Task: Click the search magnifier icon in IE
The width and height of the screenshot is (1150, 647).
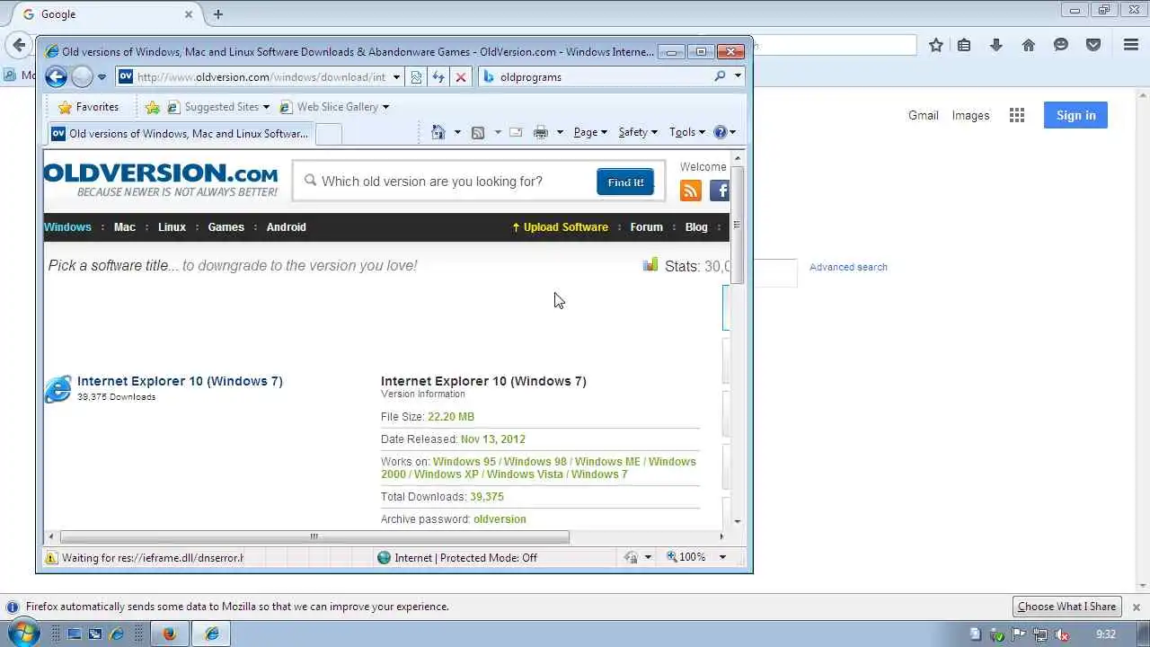Action: click(x=720, y=76)
